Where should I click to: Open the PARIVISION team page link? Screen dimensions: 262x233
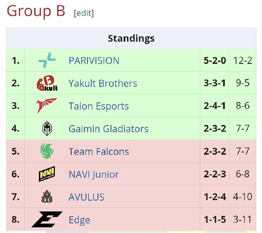[x=94, y=60]
